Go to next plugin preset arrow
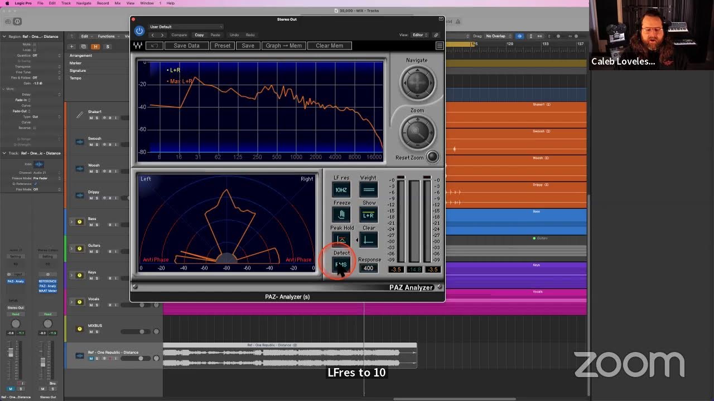This screenshot has height=401, width=714. [x=162, y=35]
